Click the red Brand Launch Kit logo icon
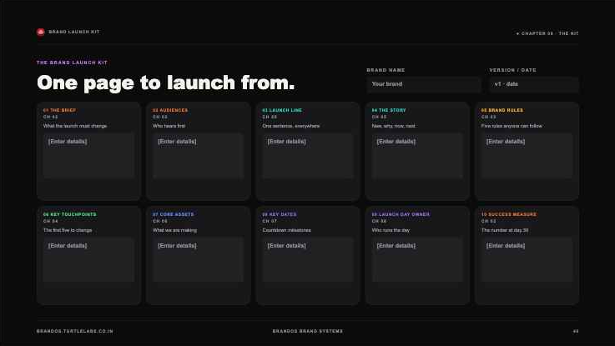This screenshot has height=346, width=615. [x=41, y=33]
